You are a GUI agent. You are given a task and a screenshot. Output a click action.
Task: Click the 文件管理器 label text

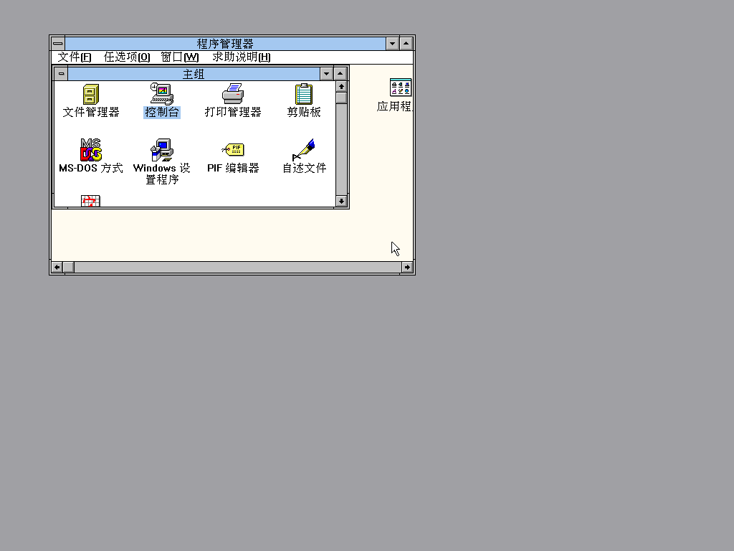(x=91, y=113)
